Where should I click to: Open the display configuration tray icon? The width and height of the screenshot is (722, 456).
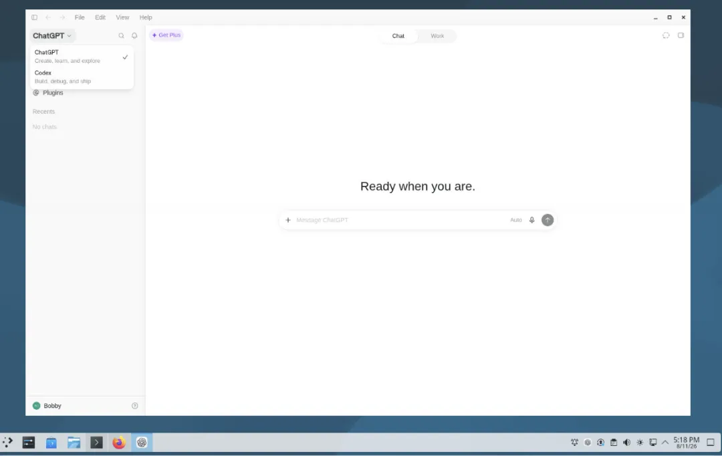(653, 443)
